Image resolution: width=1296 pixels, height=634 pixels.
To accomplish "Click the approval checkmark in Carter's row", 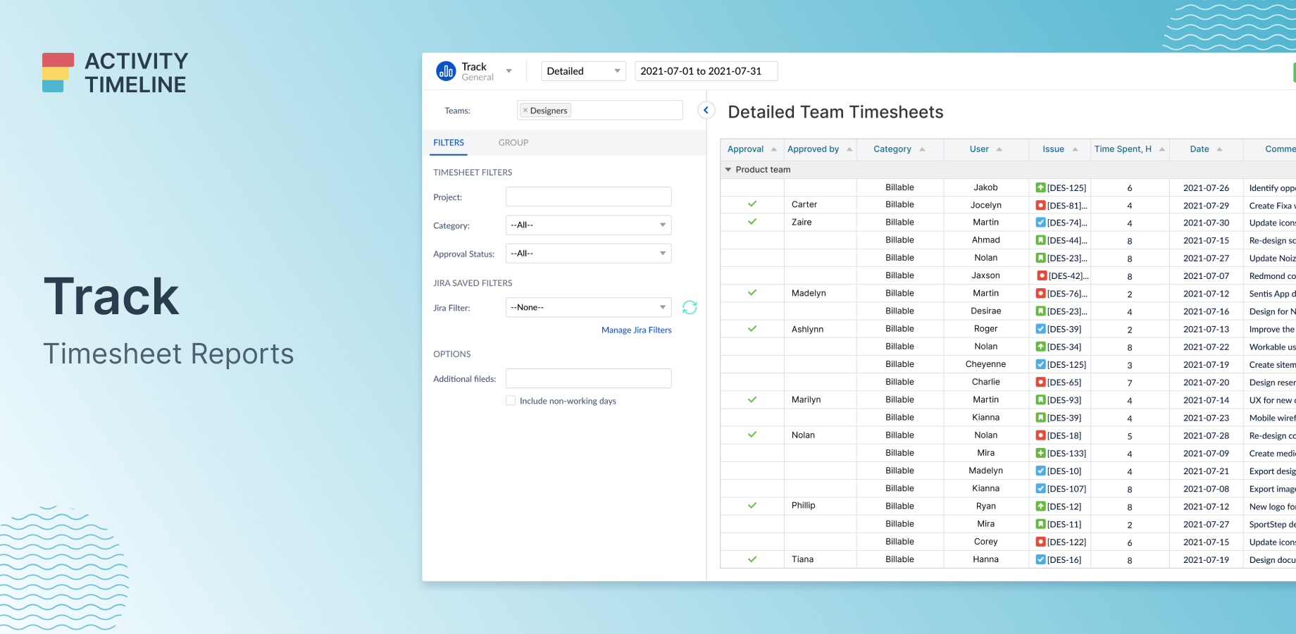I will [752, 204].
